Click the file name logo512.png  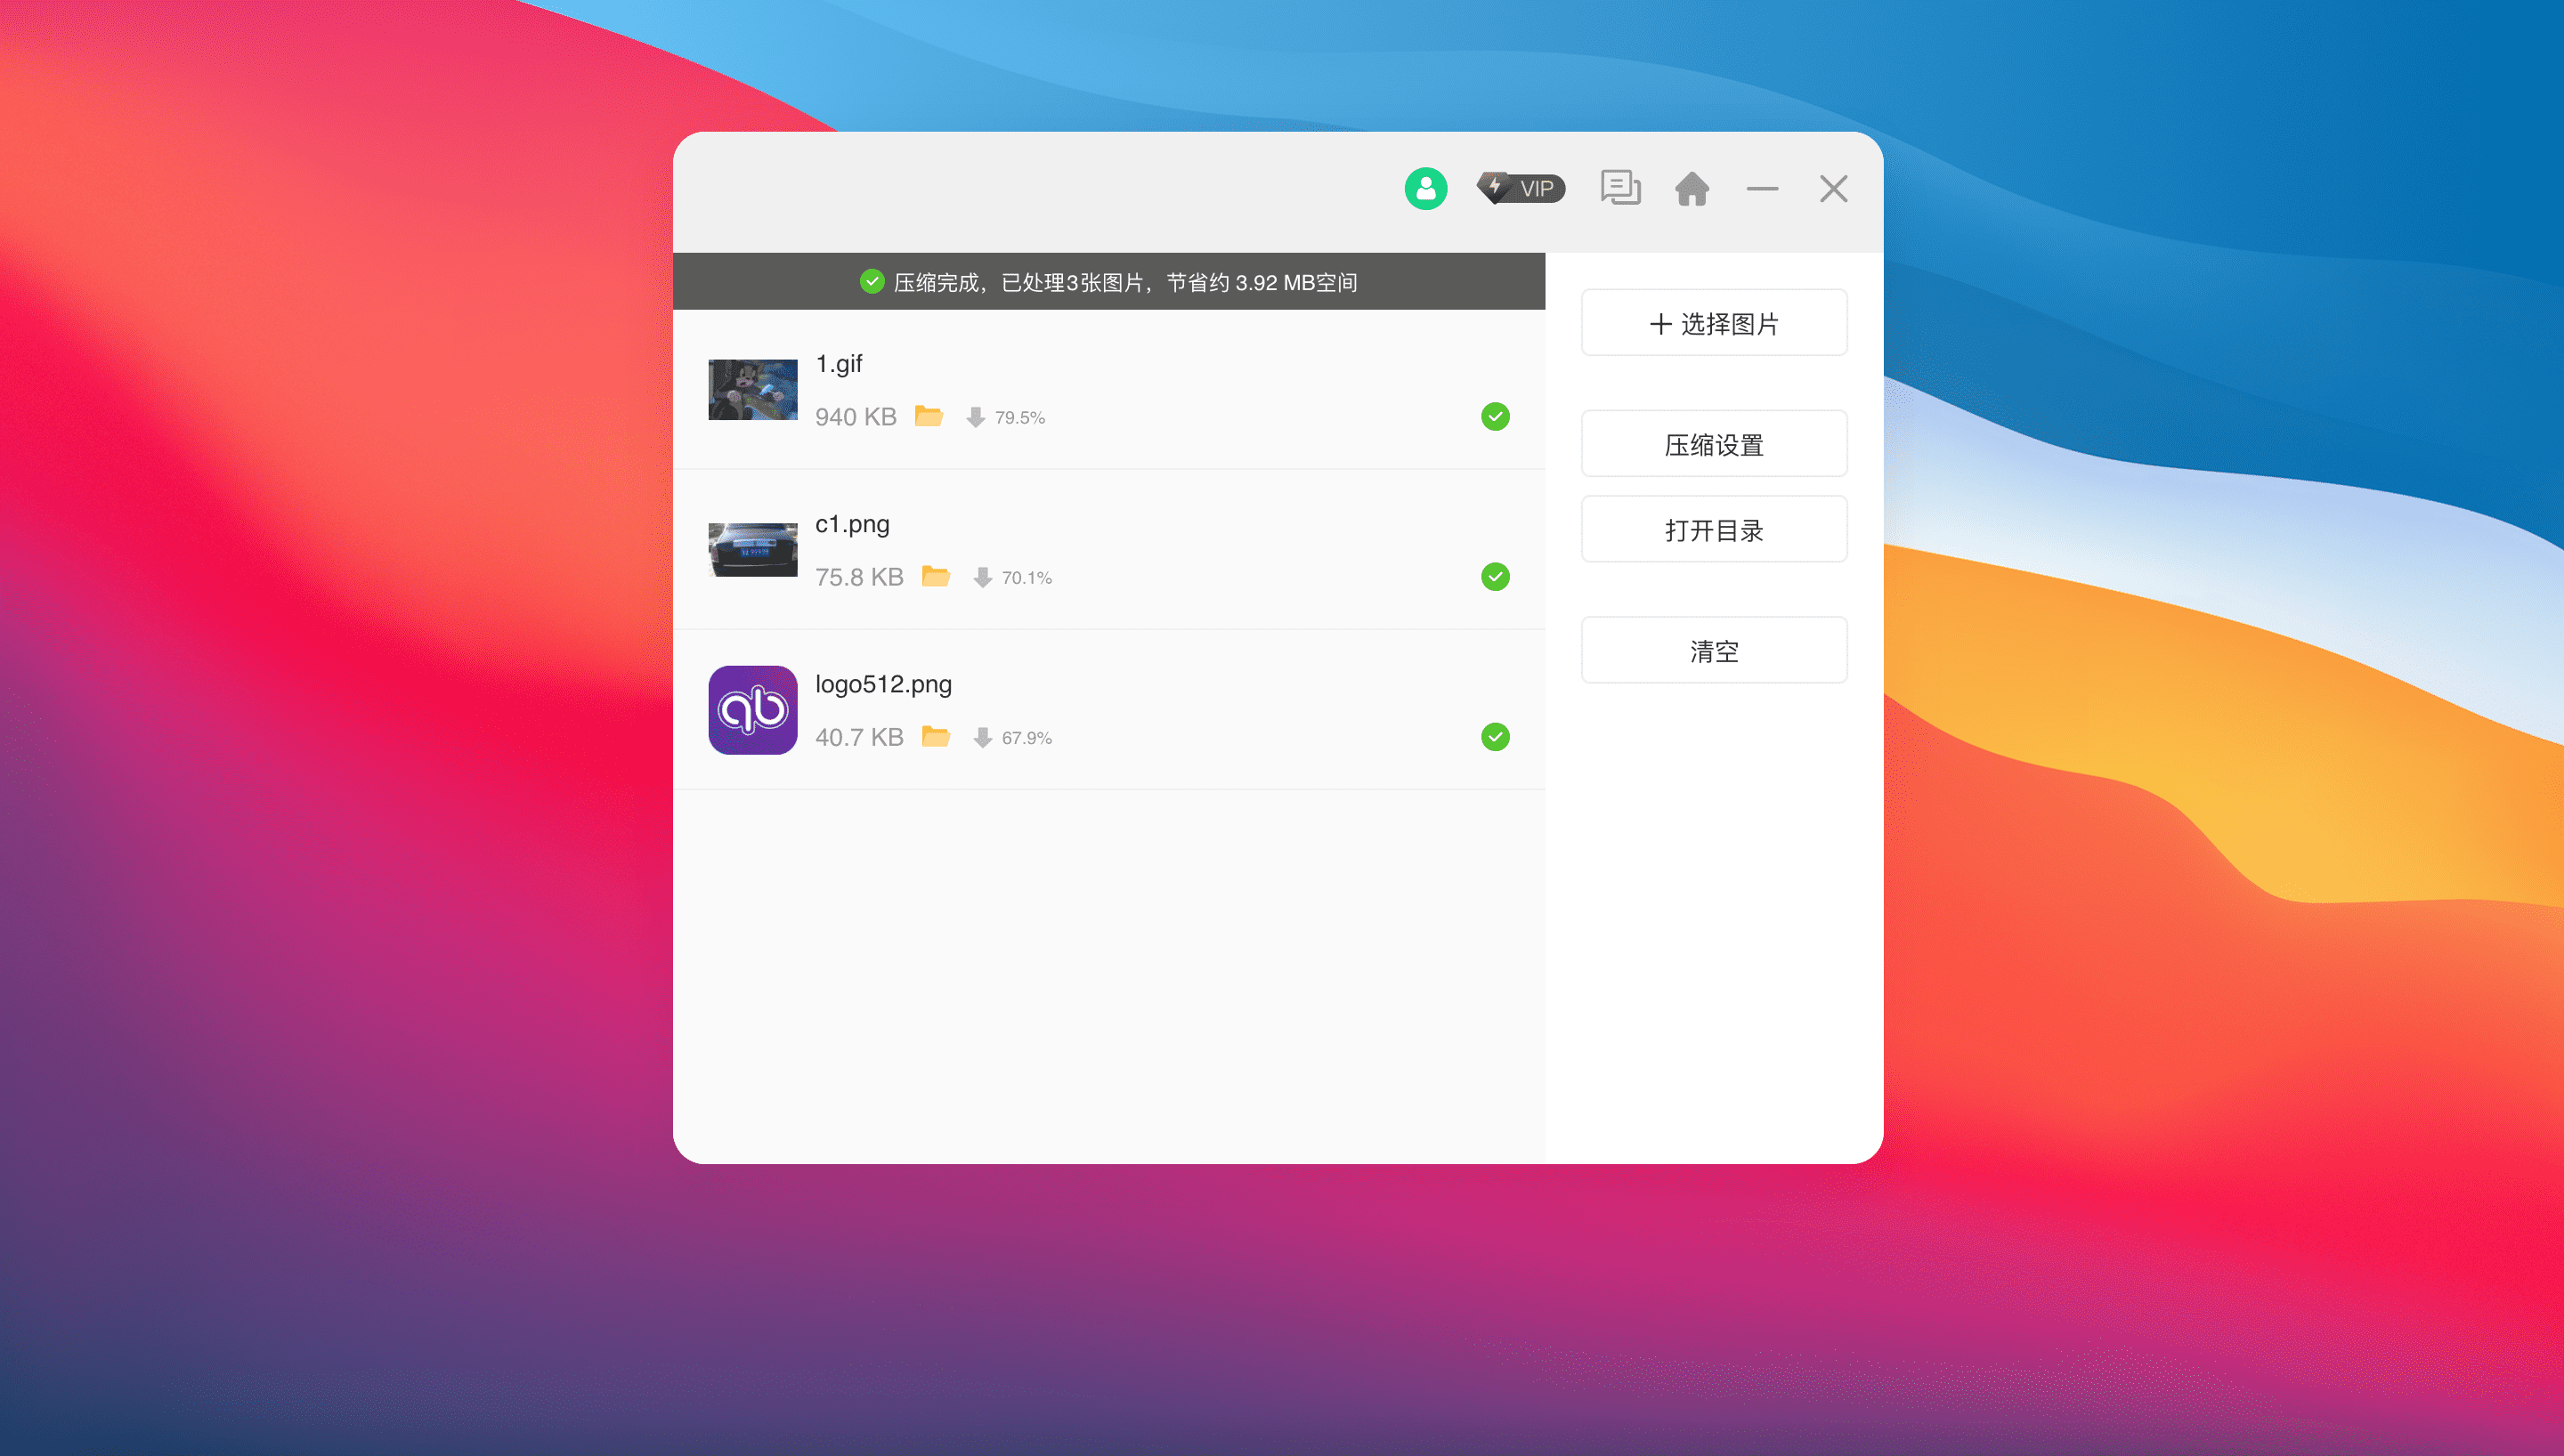[883, 684]
